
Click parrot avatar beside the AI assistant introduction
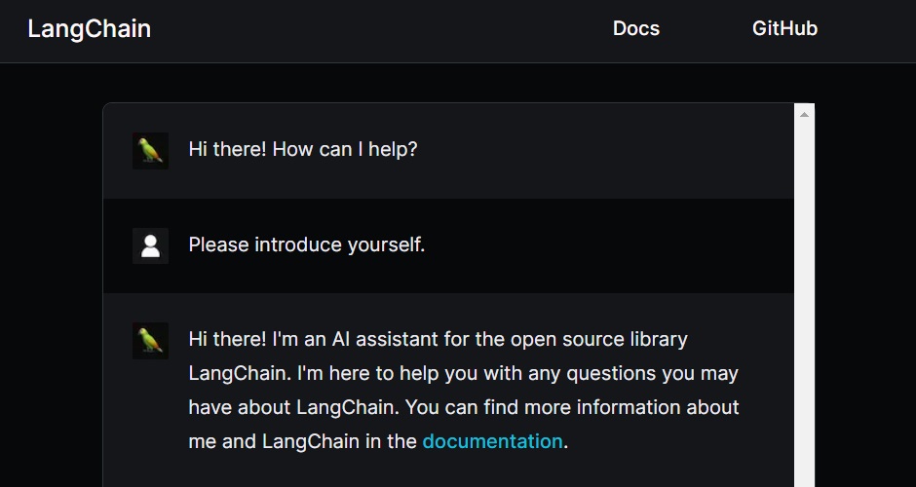point(150,340)
